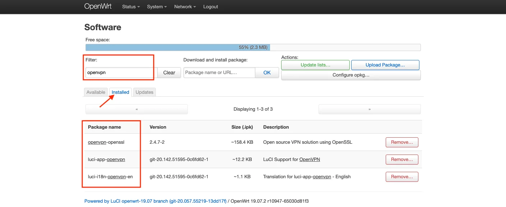Go to previous page of packages
Image resolution: width=506 pixels, height=207 pixels.
coord(136,109)
